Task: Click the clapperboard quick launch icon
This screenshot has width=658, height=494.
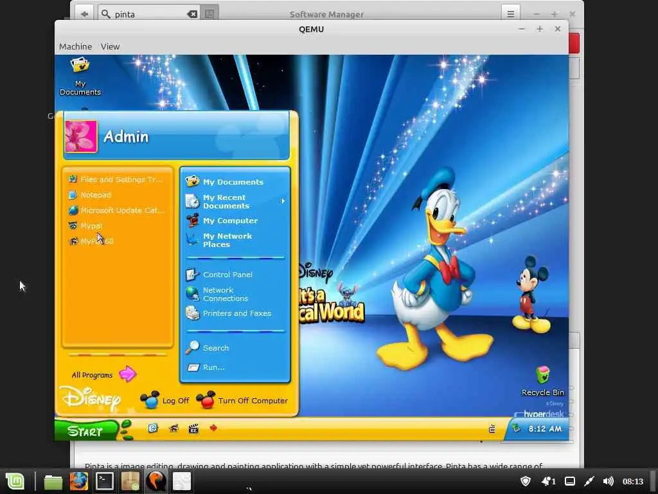Action: (193, 429)
